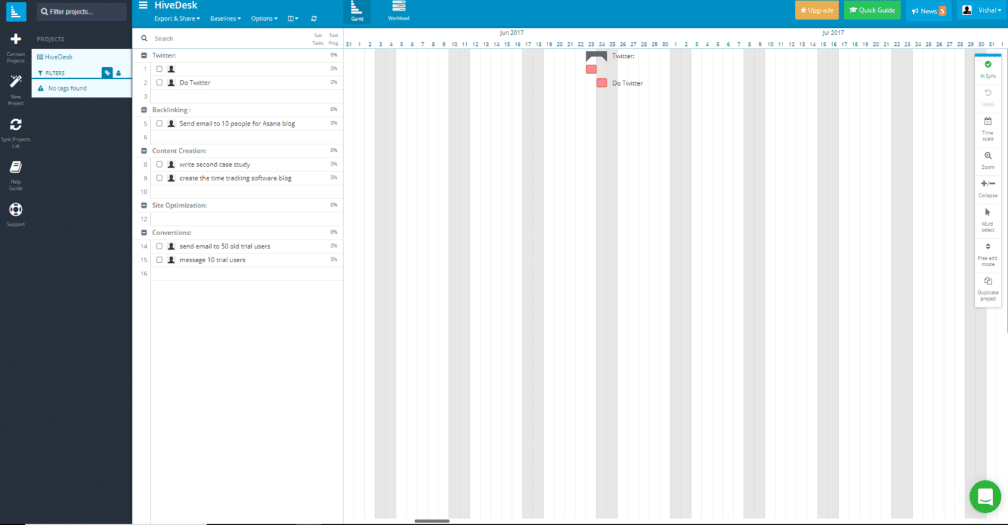Click the Upgrade button
This screenshot has height=525, width=1008.
[x=817, y=10]
